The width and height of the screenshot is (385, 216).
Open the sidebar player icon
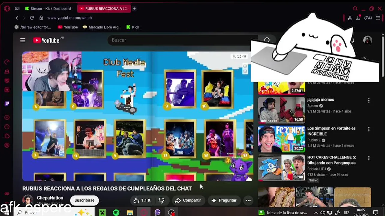(7, 118)
